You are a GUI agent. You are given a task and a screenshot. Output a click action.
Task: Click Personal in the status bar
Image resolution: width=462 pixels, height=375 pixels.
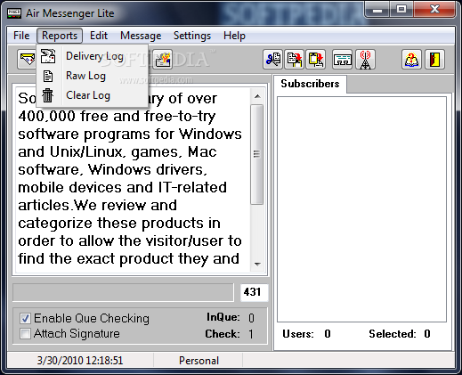(199, 361)
